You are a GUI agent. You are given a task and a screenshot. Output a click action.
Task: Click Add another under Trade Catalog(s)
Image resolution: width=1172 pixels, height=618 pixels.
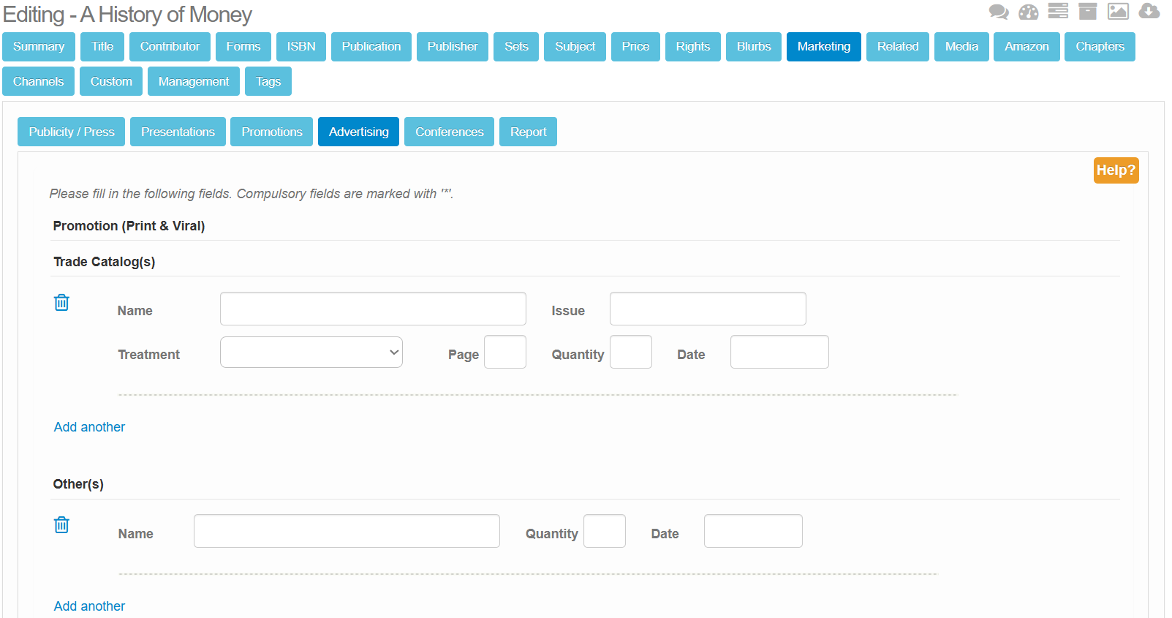click(89, 427)
